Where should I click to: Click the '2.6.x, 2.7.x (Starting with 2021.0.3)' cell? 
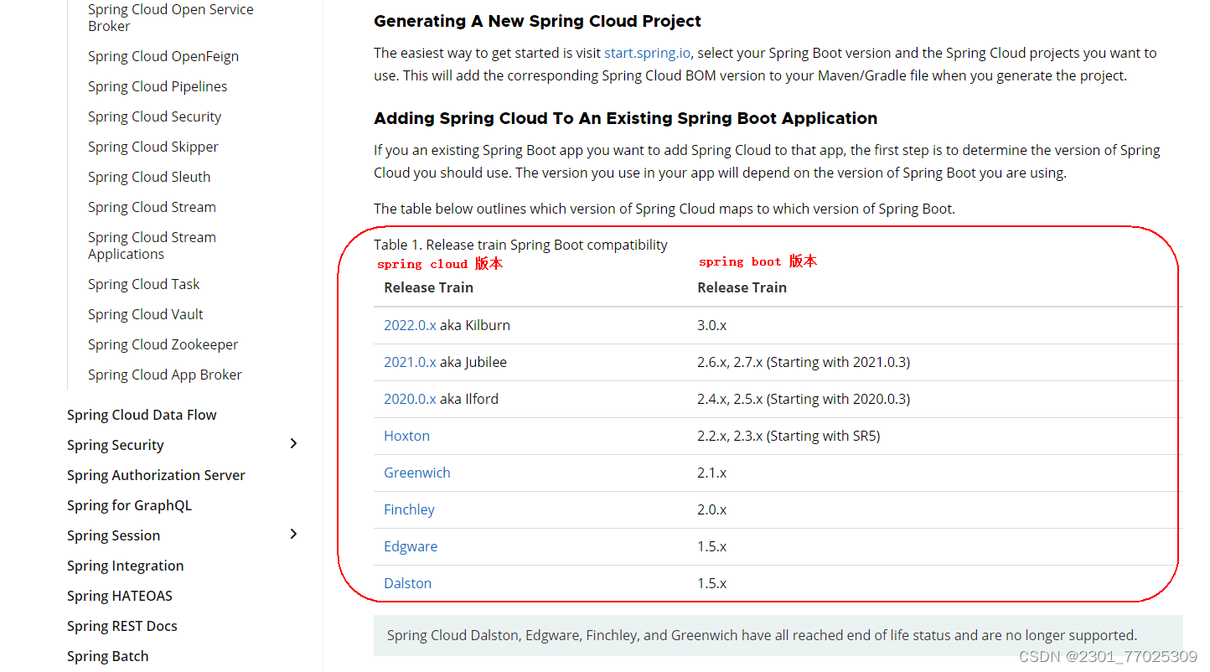click(804, 362)
